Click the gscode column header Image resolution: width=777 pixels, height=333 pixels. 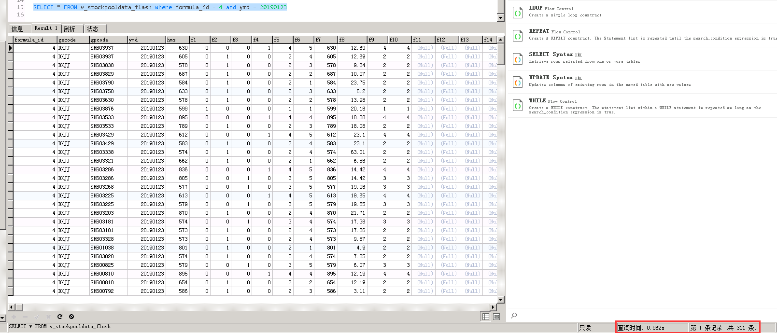[x=73, y=40]
